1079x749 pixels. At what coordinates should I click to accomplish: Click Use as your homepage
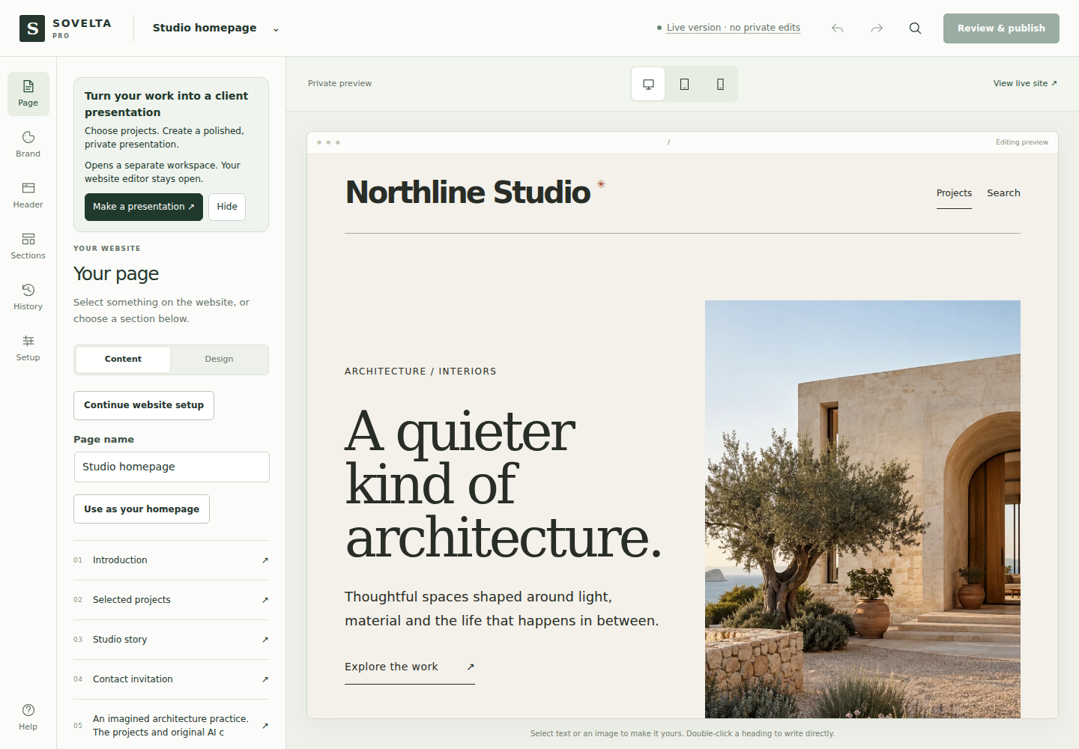click(142, 509)
